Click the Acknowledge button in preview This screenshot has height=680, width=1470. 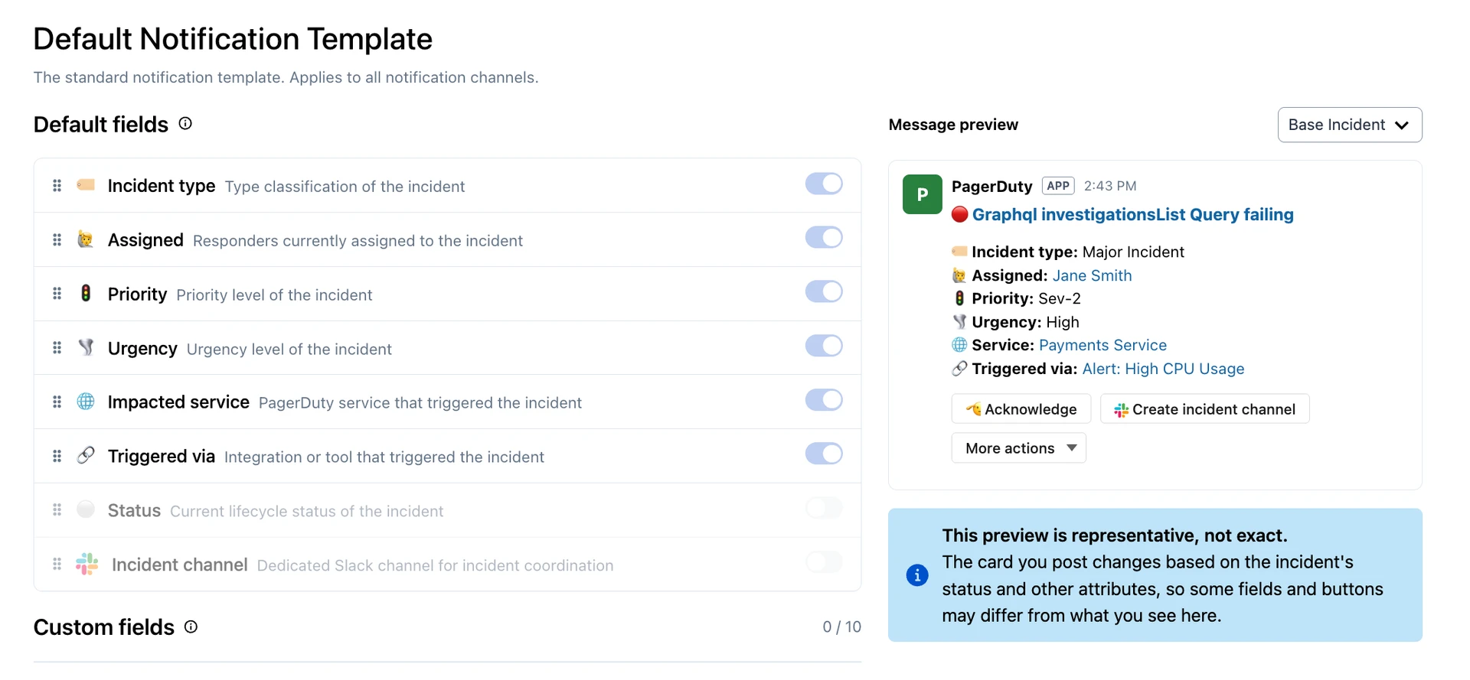1021,409
